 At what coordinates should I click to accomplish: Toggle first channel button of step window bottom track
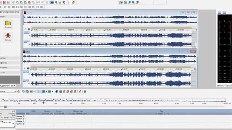point(24,81)
